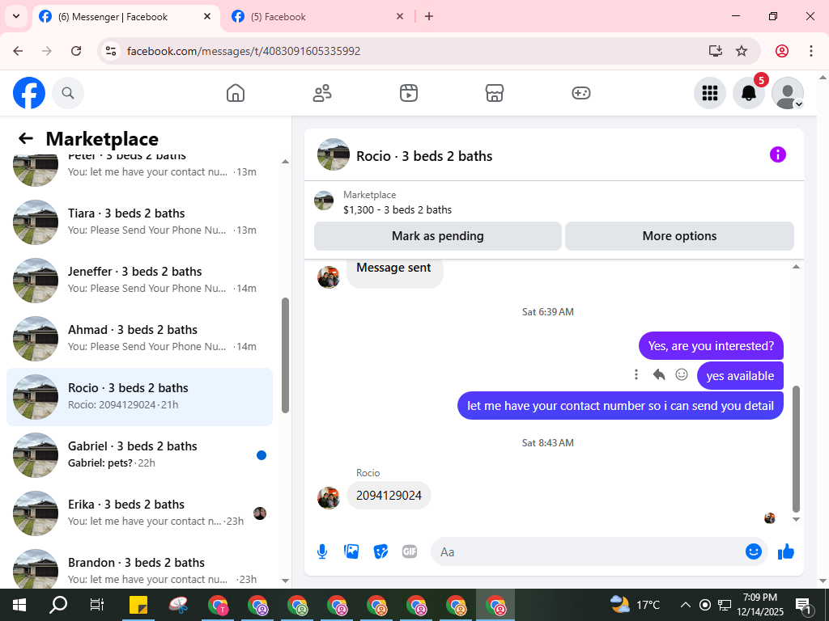The height and width of the screenshot is (621, 829).
Task: Choose a GIF icon
Action: click(410, 551)
